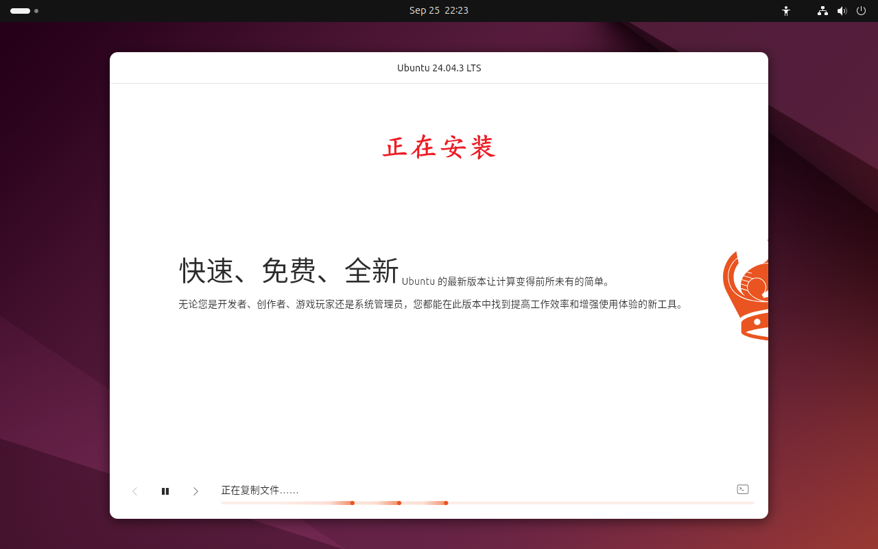
Task: Open the accessibility menu in top bar
Action: coord(786,11)
